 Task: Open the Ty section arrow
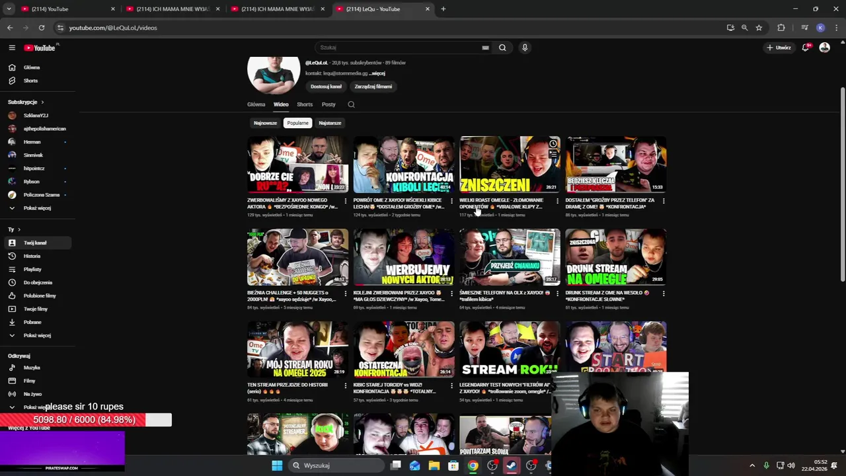(19, 229)
